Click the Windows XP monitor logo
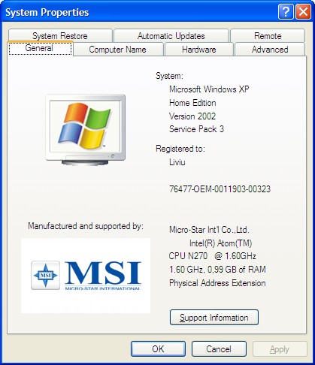Screen dimensions: 315x365 tap(86, 130)
